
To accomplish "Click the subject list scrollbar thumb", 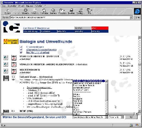I will [x=106, y=92].
